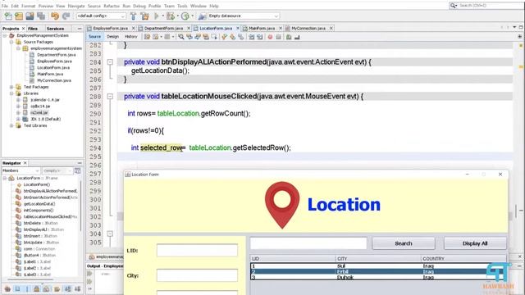Start macro recording with red circle icon
525x295 pixels.
tap(270, 37)
